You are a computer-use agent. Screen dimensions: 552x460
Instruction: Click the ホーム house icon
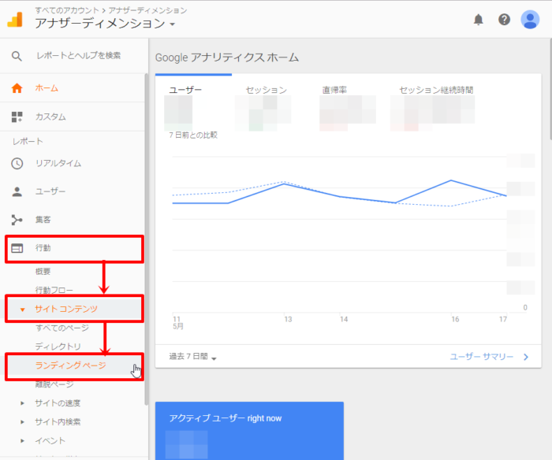point(17,88)
